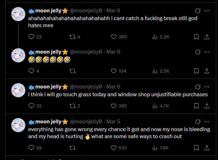218x160 pixels.
Task: Share the nose bleeding tweet
Action: coord(207,148)
